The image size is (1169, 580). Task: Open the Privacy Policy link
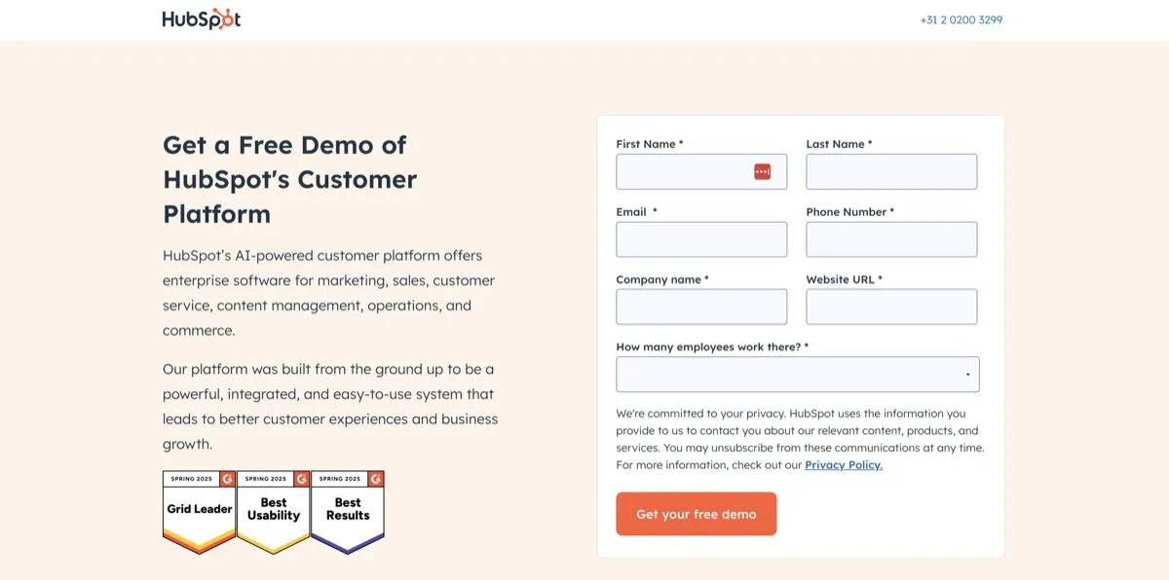[x=843, y=464]
